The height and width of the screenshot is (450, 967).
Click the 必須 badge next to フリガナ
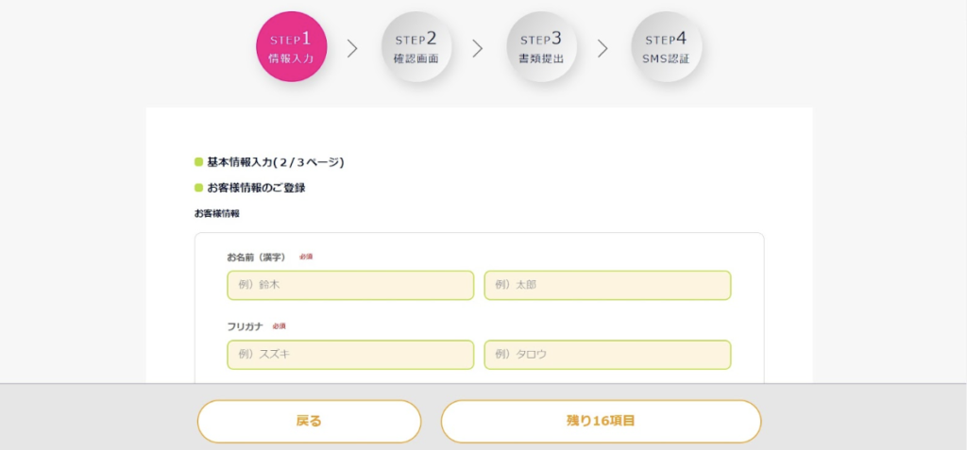[279, 326]
